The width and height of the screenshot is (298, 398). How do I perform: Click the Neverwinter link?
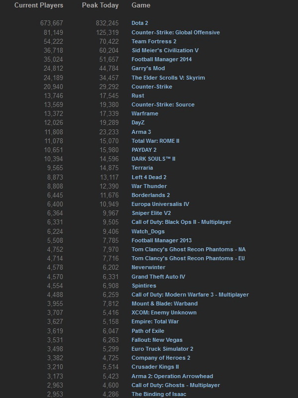pyautogui.click(x=148, y=267)
